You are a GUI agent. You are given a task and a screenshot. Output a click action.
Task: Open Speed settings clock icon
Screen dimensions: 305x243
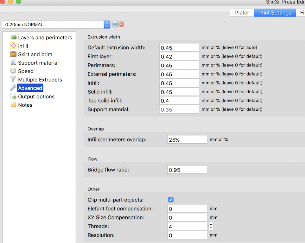pyautogui.click(x=13, y=71)
